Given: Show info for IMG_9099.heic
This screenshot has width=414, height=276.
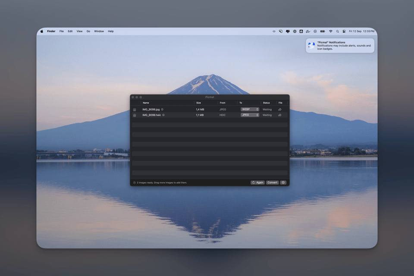Looking at the screenshot, I should (163, 115).
